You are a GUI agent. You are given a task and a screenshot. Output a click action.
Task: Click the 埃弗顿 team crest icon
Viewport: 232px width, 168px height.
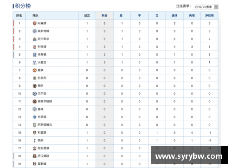point(35,54)
